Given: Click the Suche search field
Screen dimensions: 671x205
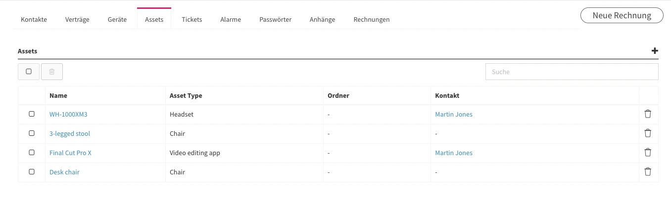Looking at the screenshot, I should (572, 72).
